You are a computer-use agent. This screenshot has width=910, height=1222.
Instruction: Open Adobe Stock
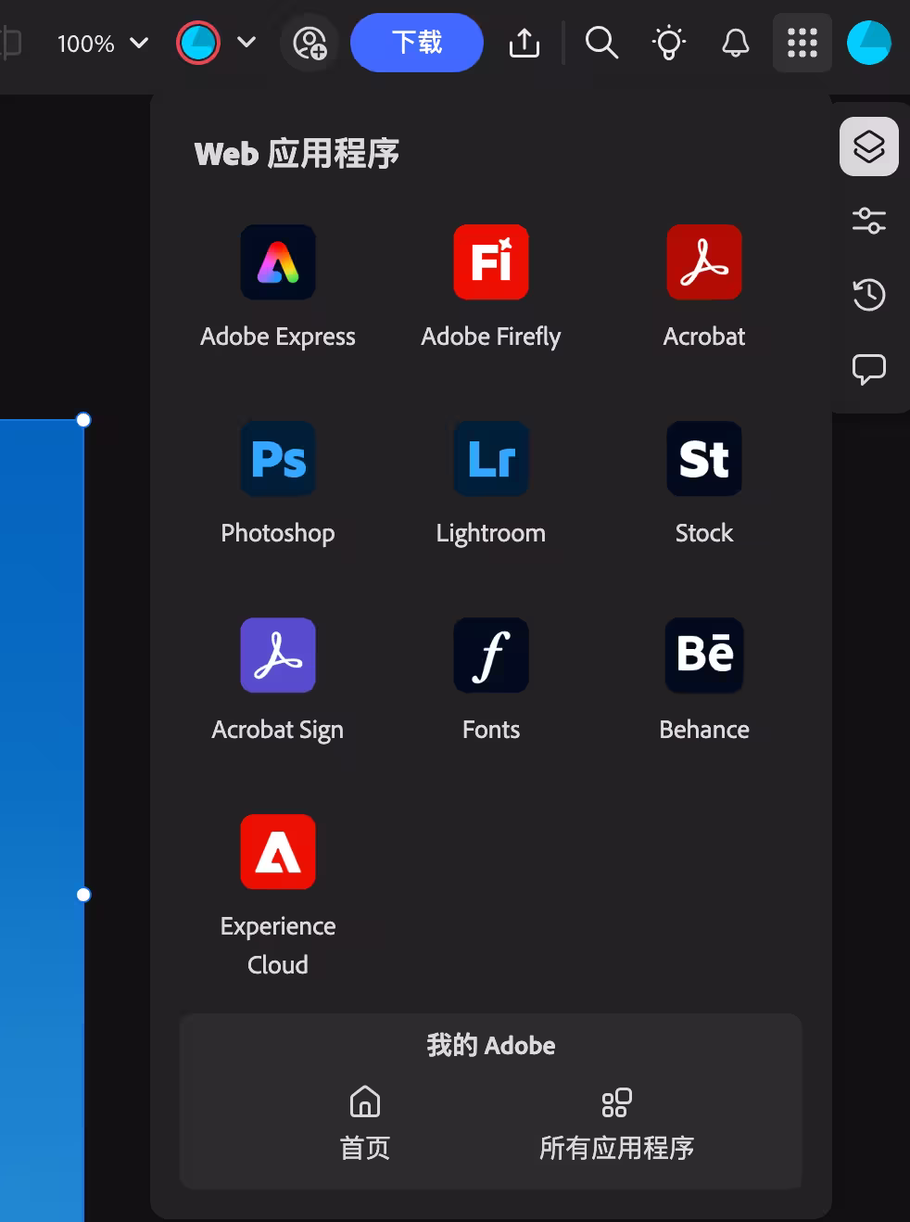tap(703, 459)
